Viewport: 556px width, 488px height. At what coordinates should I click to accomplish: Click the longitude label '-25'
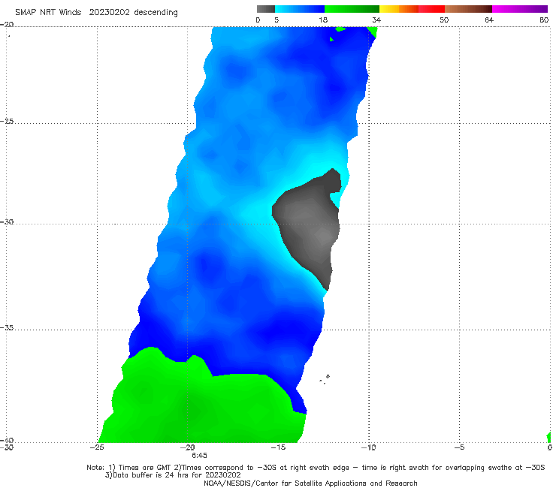[97, 447]
